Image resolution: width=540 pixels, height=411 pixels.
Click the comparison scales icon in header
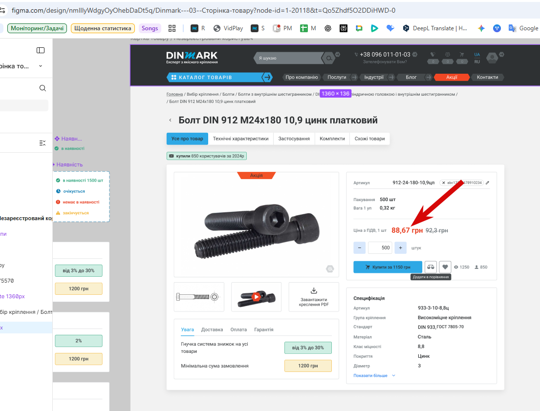pyautogui.click(x=448, y=54)
